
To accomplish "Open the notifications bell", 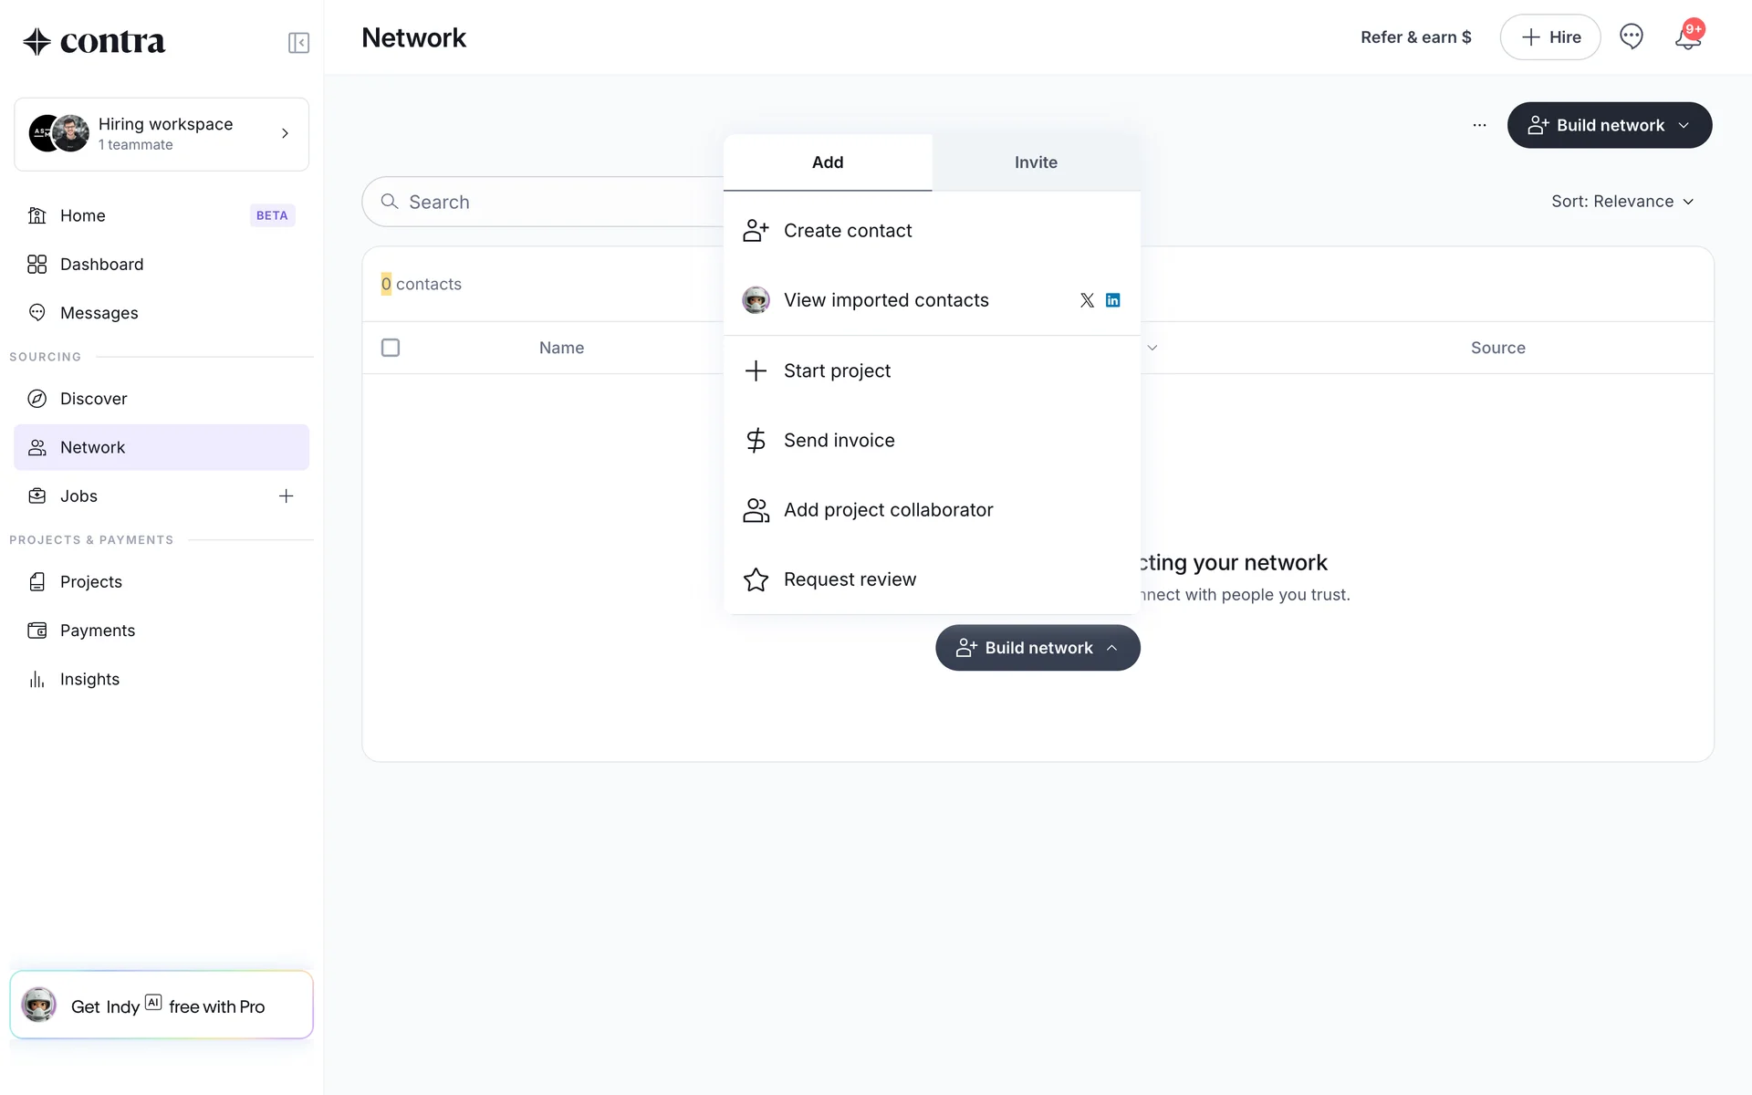I will 1687,37.
